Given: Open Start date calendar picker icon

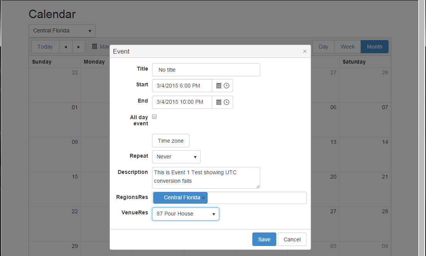Looking at the screenshot, I should click(x=218, y=86).
